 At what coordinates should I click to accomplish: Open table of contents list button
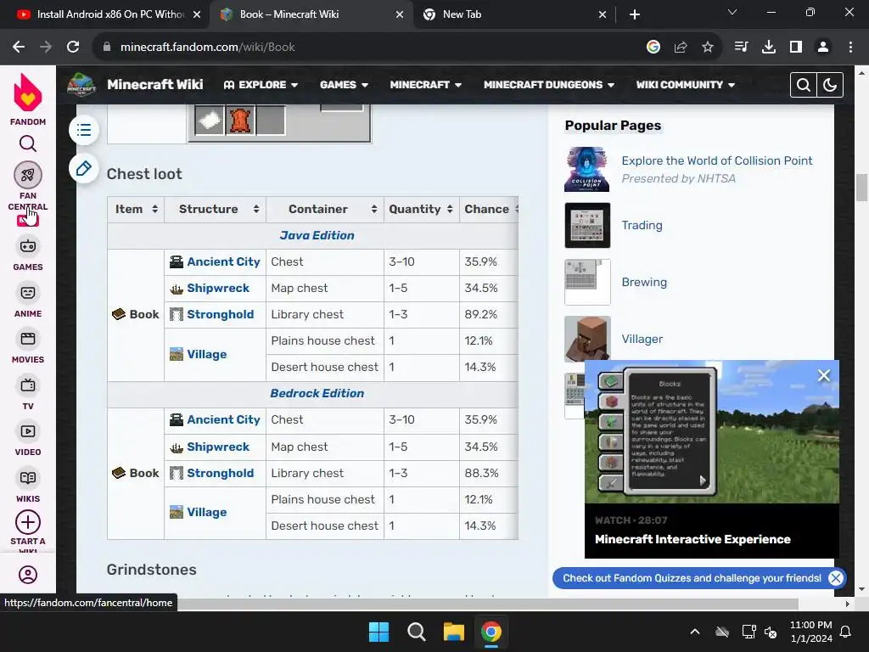(x=84, y=130)
